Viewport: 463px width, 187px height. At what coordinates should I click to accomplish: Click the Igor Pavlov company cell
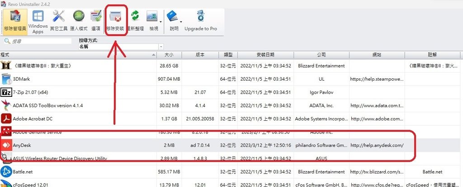click(x=321, y=92)
